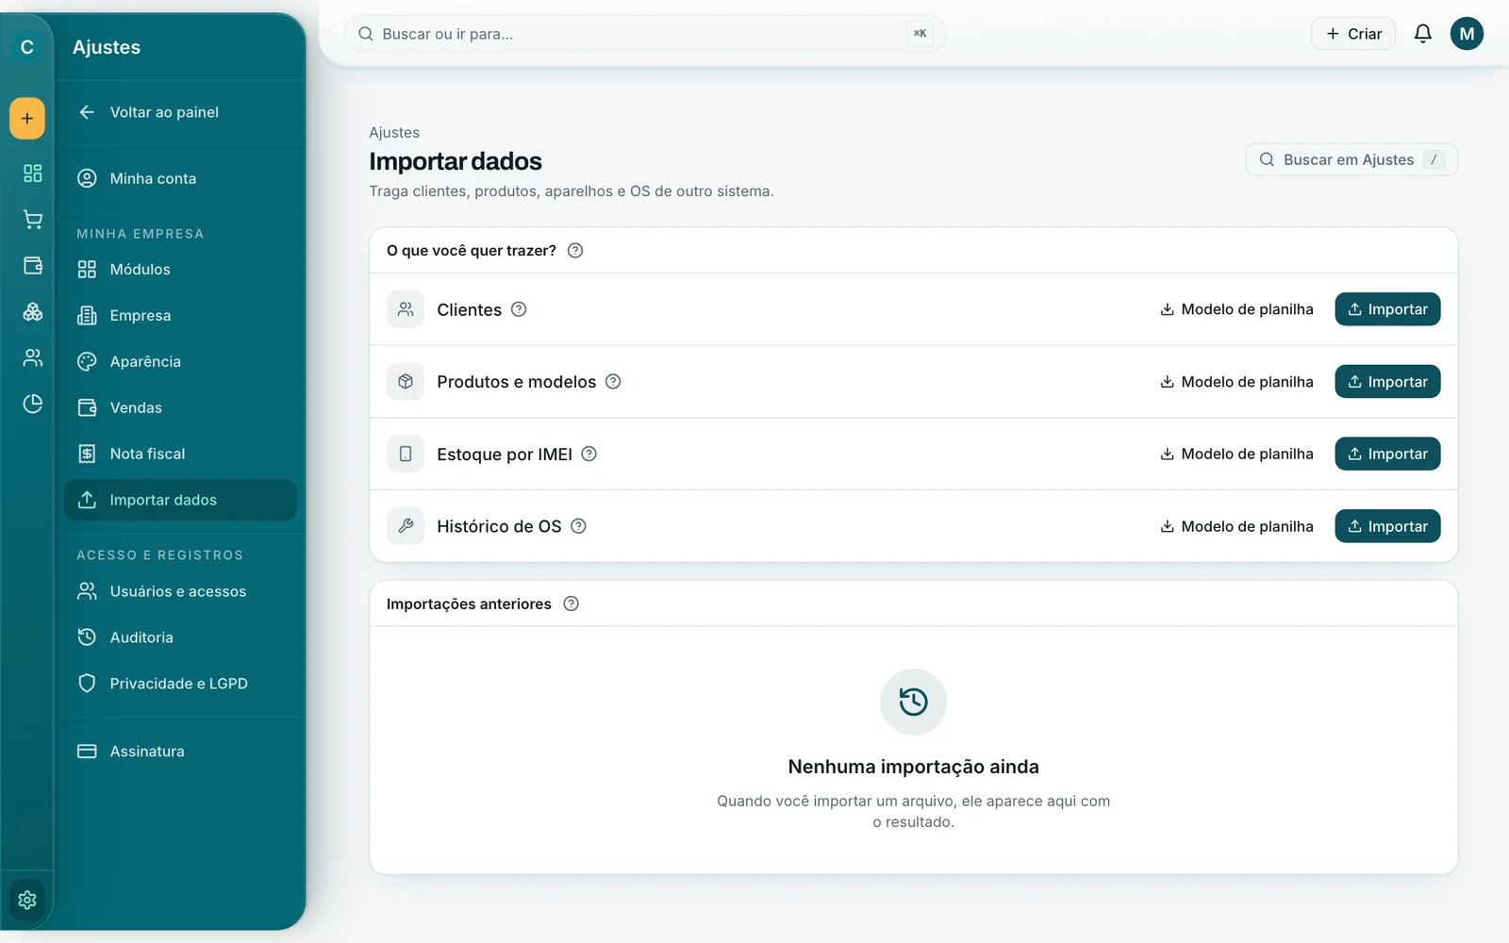Show help tooltip next to Clientes

519,309
